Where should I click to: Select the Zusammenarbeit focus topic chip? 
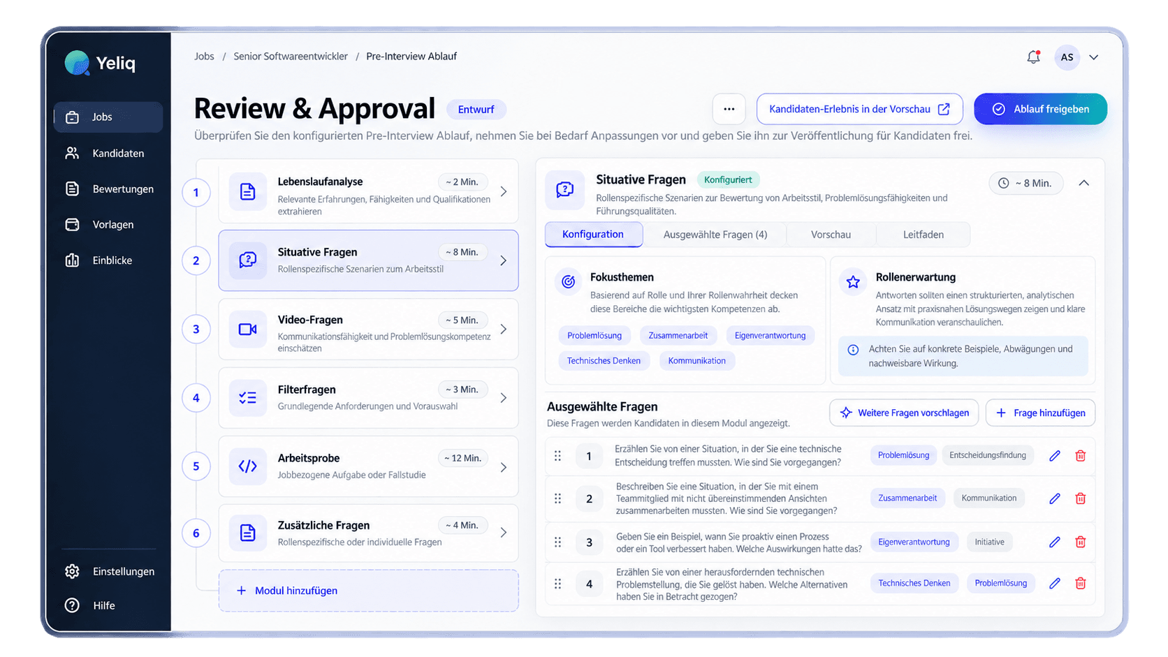[678, 336]
